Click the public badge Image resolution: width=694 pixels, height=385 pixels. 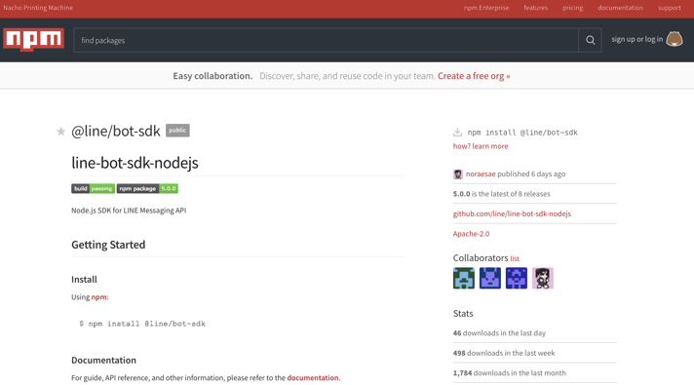pos(177,131)
